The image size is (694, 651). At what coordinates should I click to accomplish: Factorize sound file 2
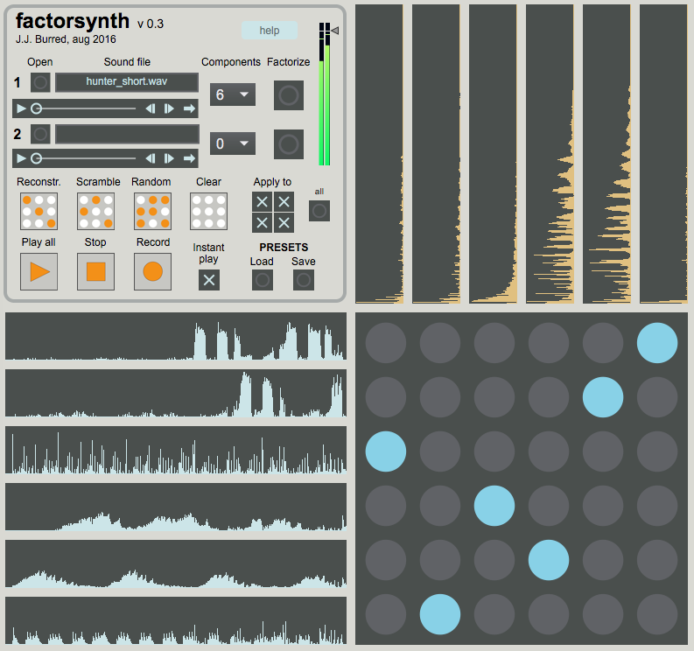(289, 144)
